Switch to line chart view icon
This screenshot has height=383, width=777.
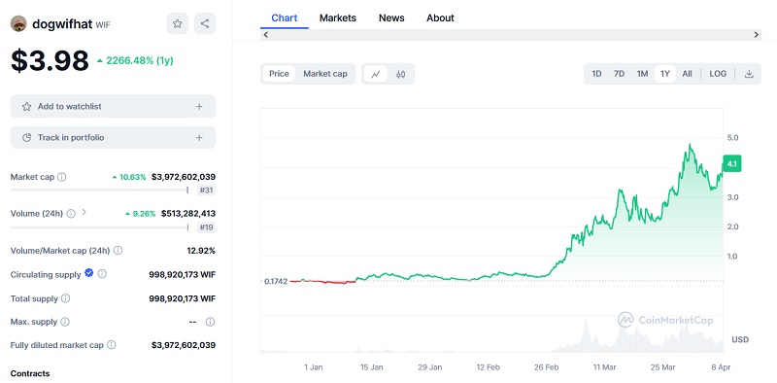tap(376, 74)
